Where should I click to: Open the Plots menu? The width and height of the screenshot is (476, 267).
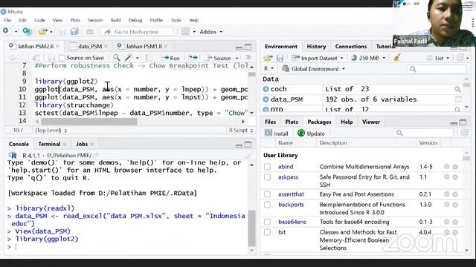pos(75,20)
